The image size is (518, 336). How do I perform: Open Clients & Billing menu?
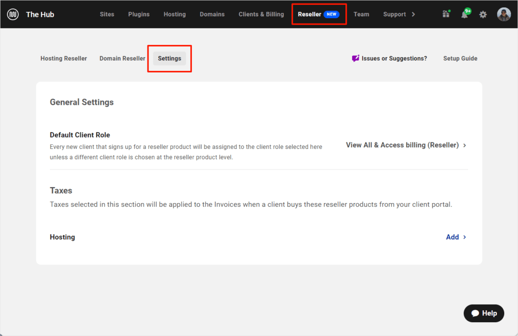[261, 14]
